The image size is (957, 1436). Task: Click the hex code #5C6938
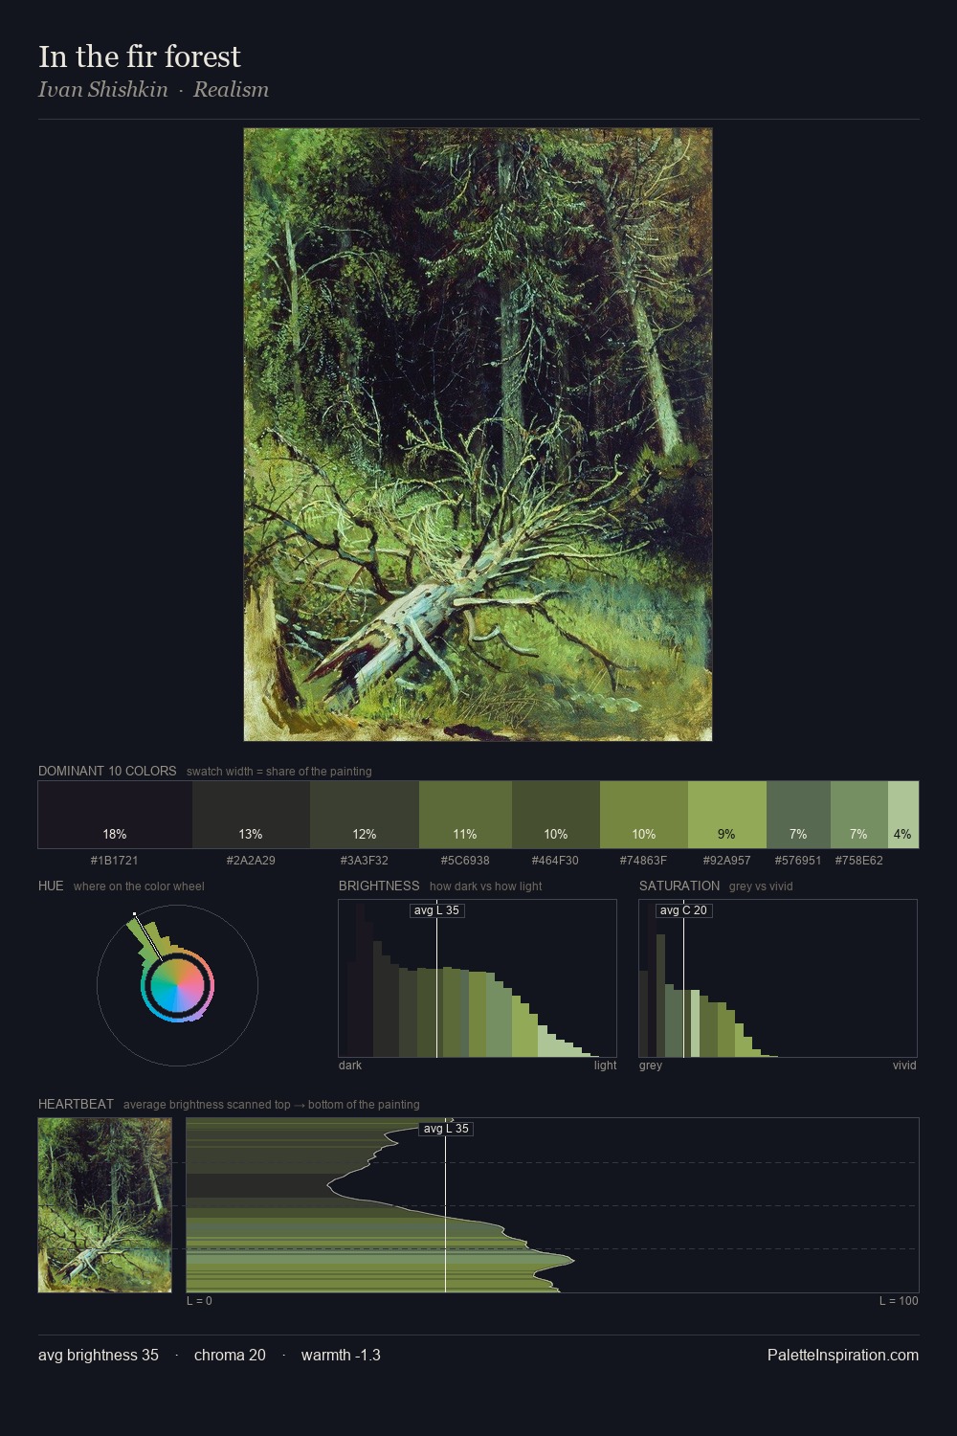pyautogui.click(x=465, y=861)
